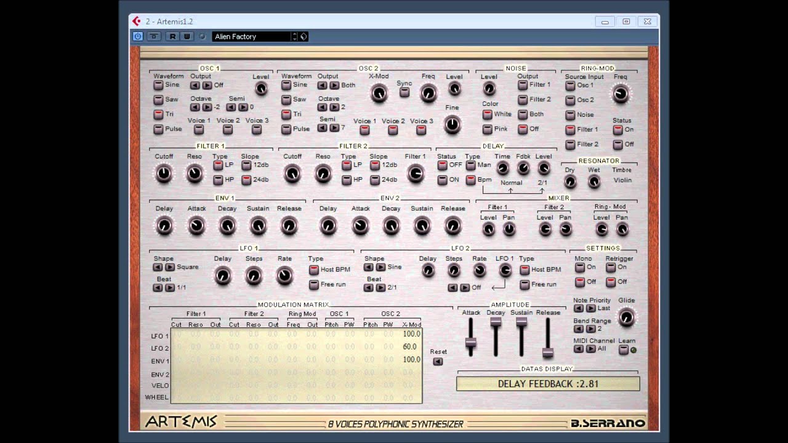The height and width of the screenshot is (443, 788).
Task: Turn ring-mod Status On
Action: [617, 130]
